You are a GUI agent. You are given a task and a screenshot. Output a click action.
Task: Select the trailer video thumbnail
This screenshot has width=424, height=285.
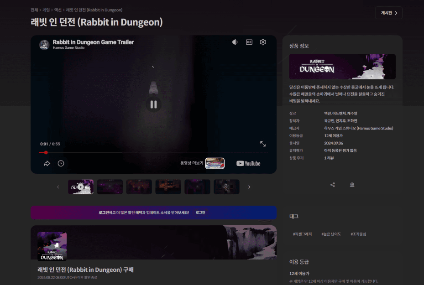click(x=81, y=187)
